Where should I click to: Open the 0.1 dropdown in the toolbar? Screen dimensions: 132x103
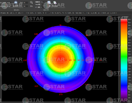[x=43, y=2]
